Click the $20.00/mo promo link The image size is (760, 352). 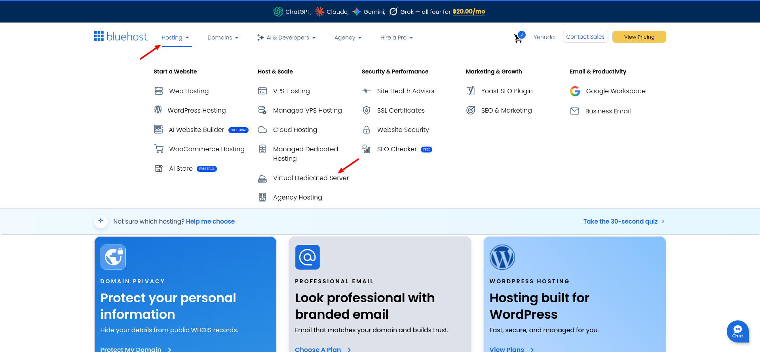pyautogui.click(x=469, y=11)
